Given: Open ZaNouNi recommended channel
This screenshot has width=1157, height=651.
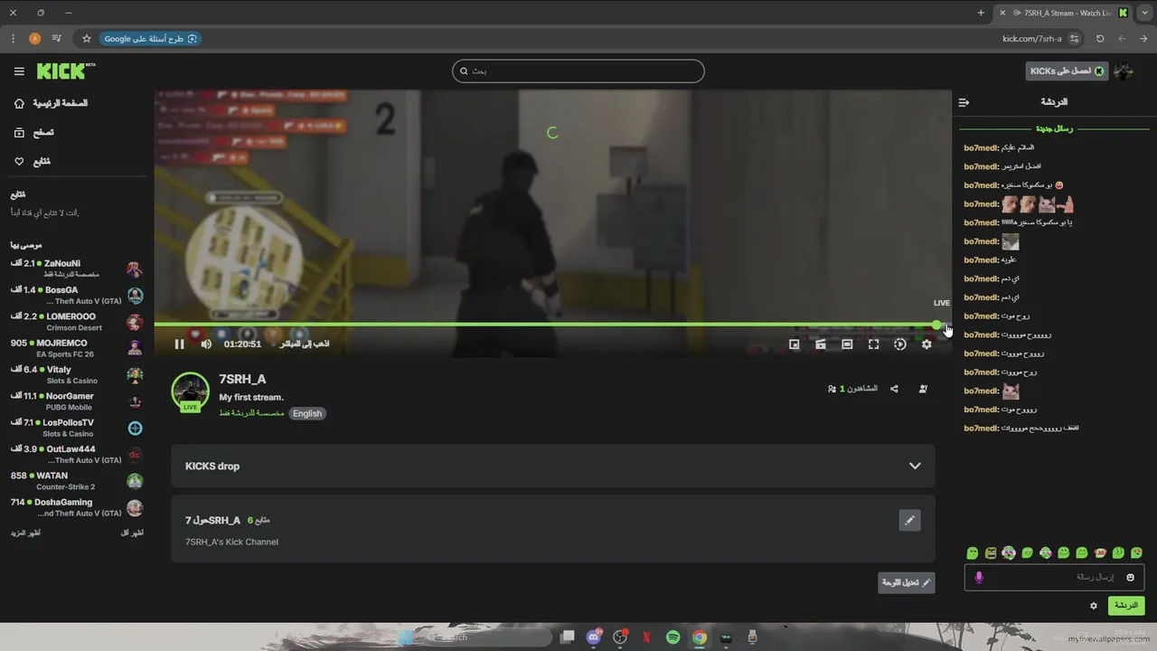Looking at the screenshot, I should pyautogui.click(x=77, y=269).
